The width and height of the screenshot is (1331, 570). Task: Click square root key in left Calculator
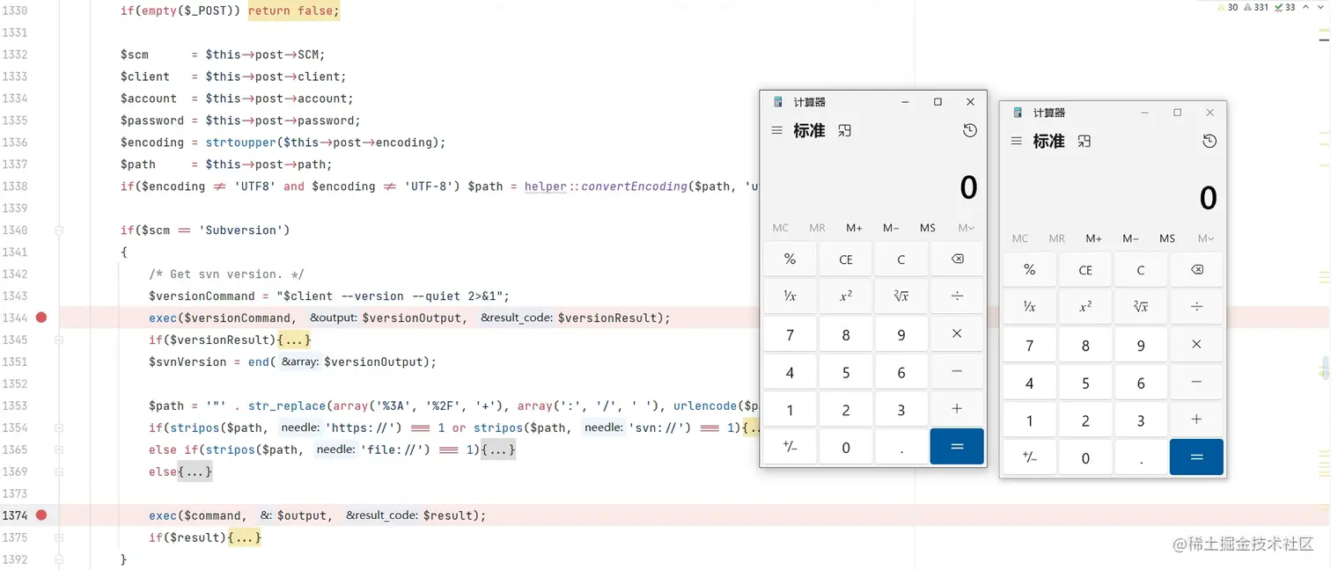coord(901,296)
